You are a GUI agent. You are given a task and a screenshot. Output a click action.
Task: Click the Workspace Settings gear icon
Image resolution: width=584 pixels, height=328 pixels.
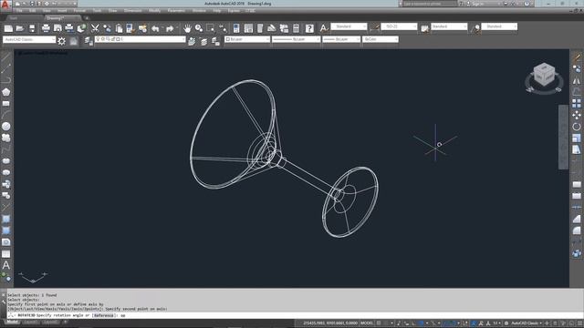coord(61,41)
